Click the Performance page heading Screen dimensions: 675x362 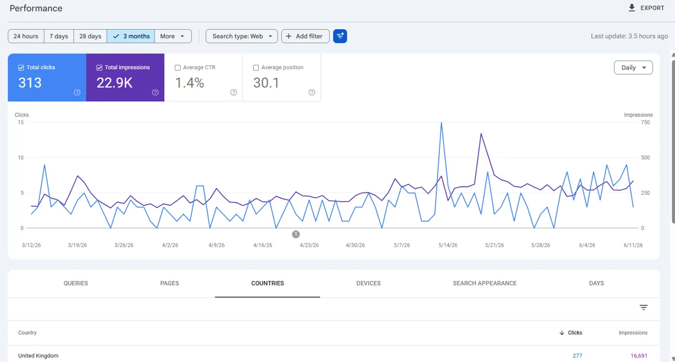tap(36, 8)
